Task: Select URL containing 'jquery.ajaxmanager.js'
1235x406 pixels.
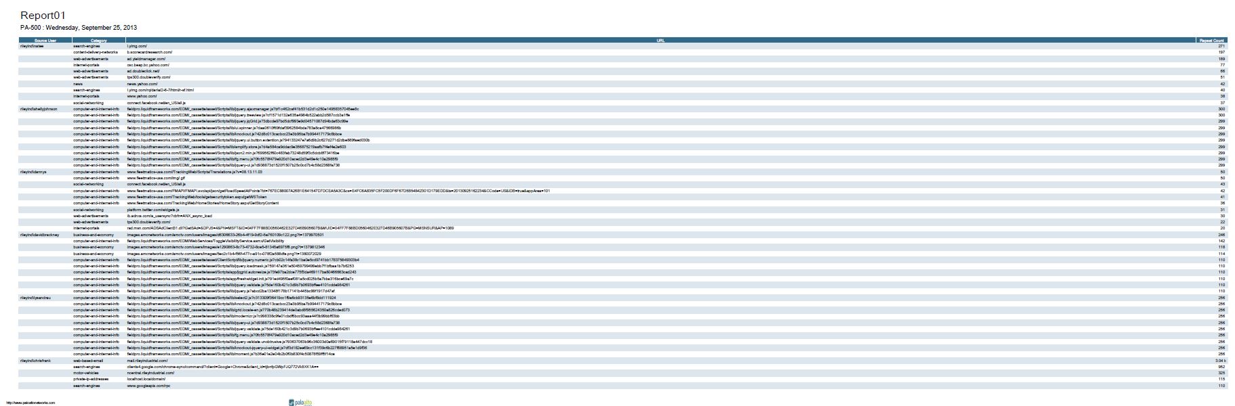Action: (243, 109)
